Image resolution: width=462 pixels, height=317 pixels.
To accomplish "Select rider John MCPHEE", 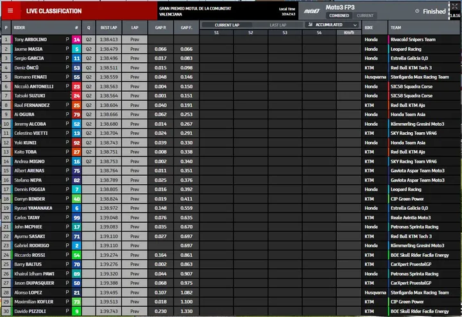I will point(28,227).
